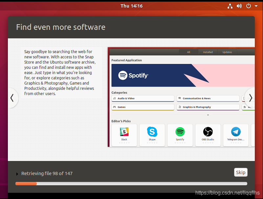The width and height of the screenshot is (263, 199).
Task: Expand the system menu arrow
Action: click(x=256, y=6)
